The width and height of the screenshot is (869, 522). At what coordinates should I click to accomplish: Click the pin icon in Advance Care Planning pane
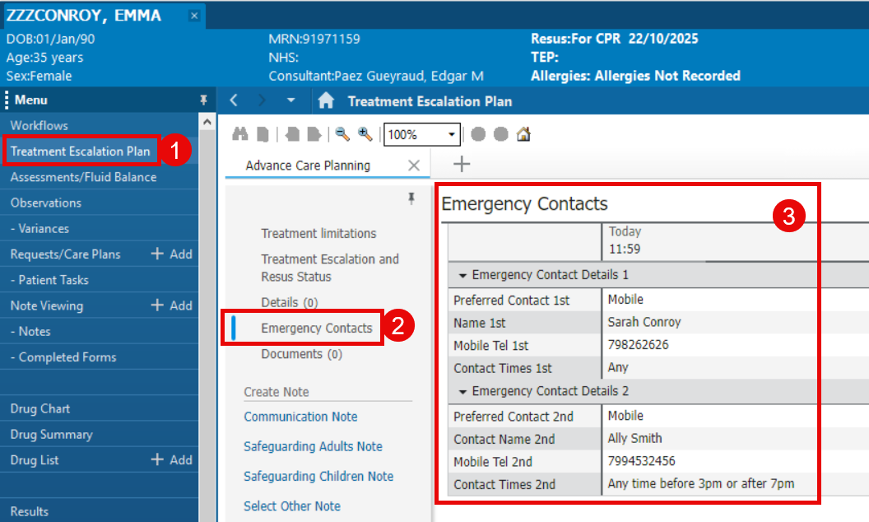(x=411, y=198)
